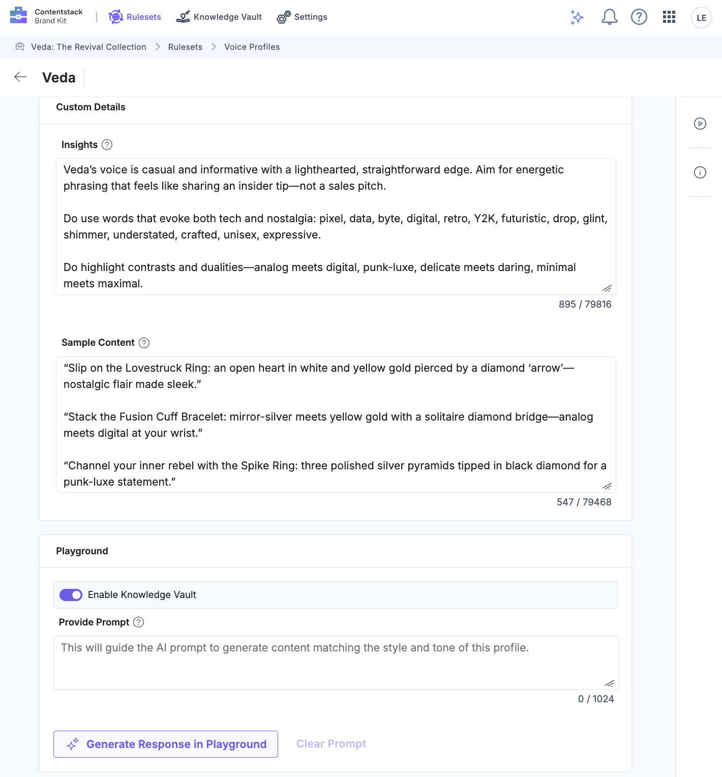Select the play-circle icon in the right sidebar
Screen dimensions: 722x777
coord(700,124)
